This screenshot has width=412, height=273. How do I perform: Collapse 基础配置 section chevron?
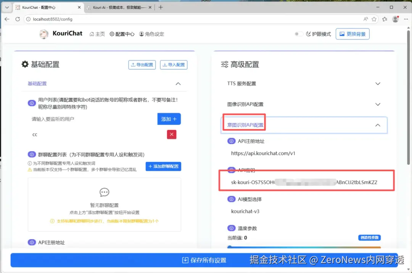(x=178, y=84)
